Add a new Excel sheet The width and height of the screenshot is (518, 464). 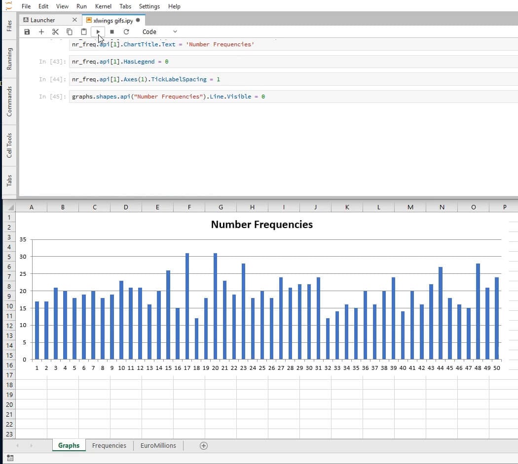(203, 445)
